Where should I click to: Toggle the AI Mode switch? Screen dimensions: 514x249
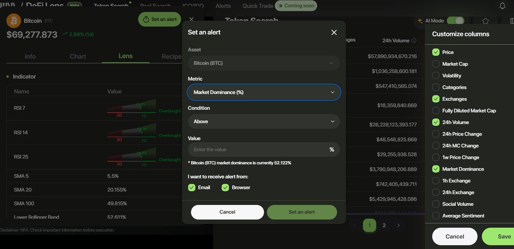(455, 21)
